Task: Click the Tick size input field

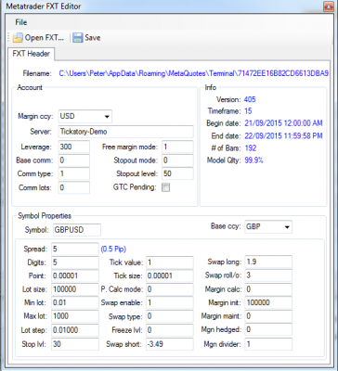Action: pyautogui.click(x=170, y=275)
